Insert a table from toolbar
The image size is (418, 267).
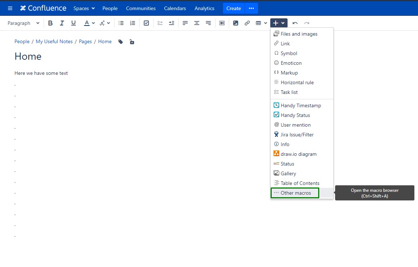click(x=258, y=23)
